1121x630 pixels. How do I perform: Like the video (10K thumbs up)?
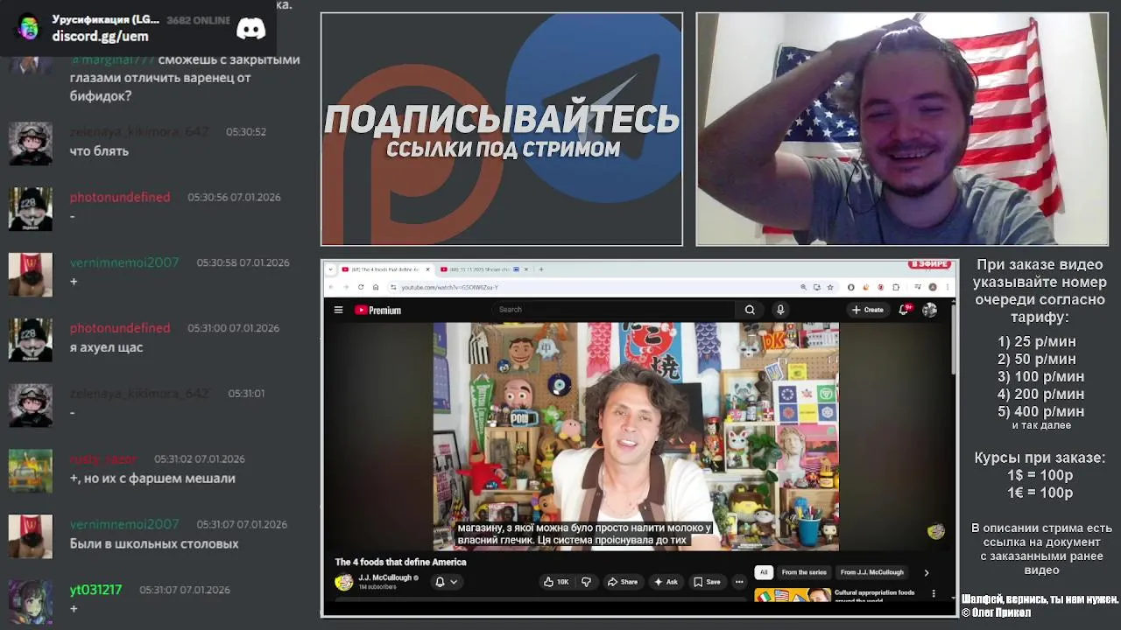point(556,582)
